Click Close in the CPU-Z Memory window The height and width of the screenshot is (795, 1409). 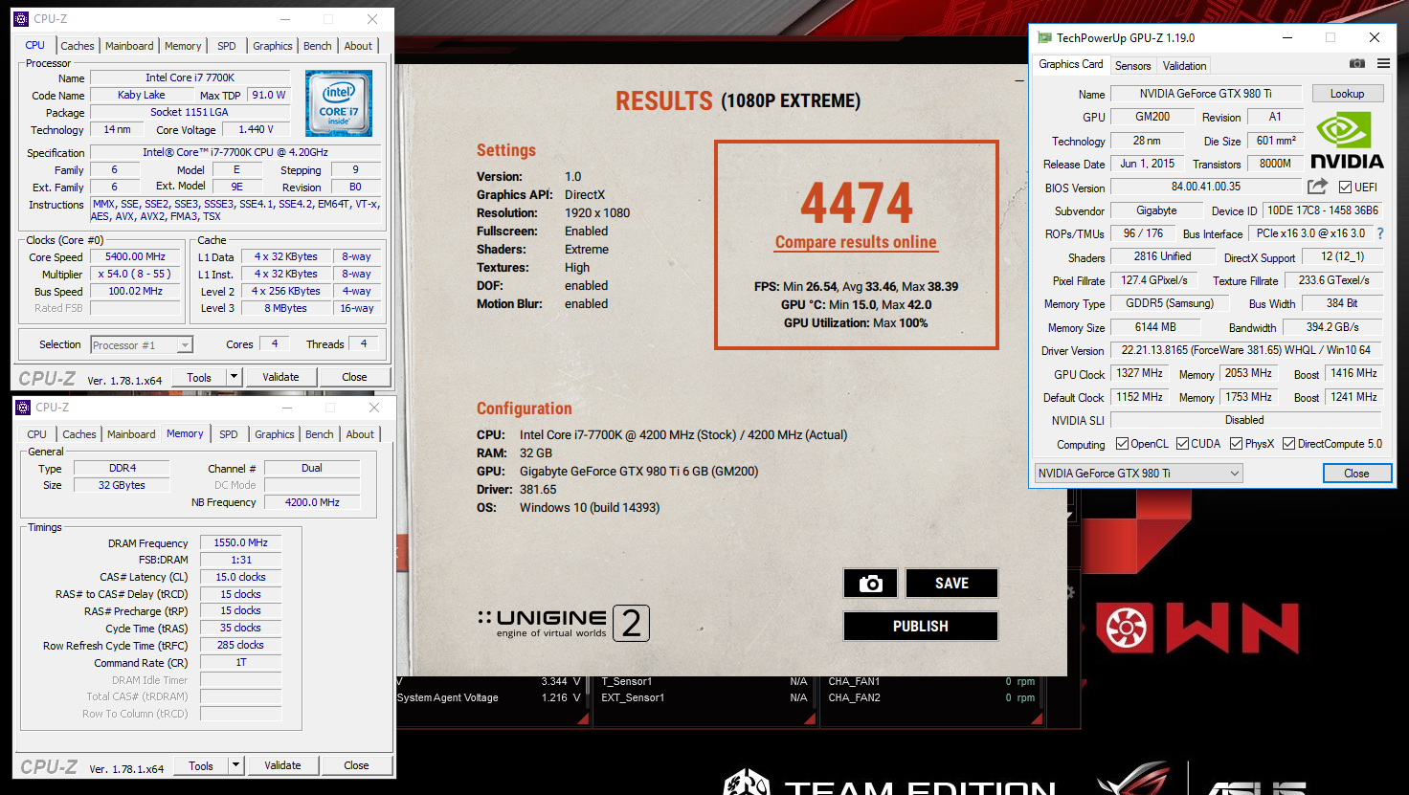point(356,765)
